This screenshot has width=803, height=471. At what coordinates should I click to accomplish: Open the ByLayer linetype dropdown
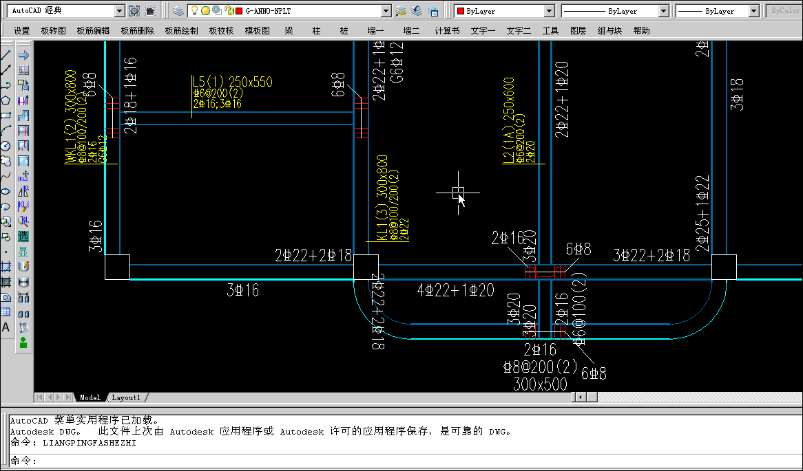(x=664, y=11)
